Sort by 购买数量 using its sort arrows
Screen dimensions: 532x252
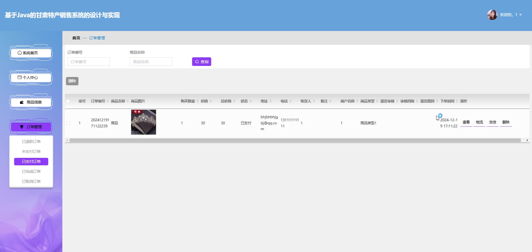click(198, 101)
